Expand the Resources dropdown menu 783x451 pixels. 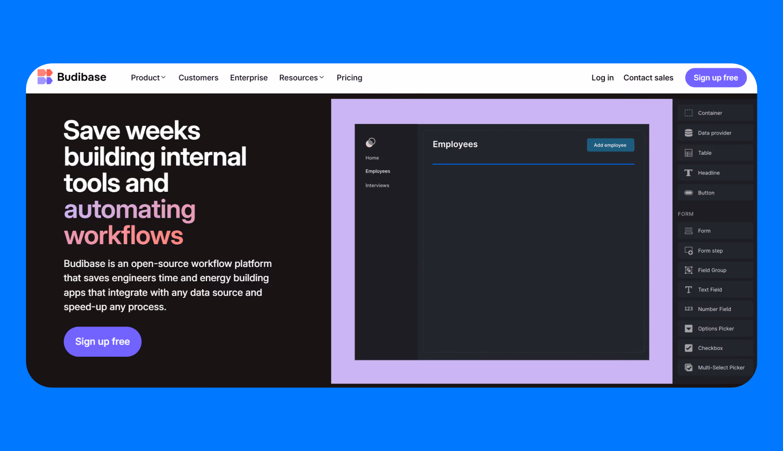tap(302, 78)
